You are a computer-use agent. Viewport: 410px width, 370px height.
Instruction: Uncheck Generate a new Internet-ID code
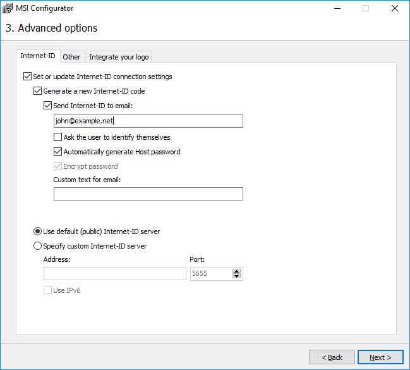[37, 91]
